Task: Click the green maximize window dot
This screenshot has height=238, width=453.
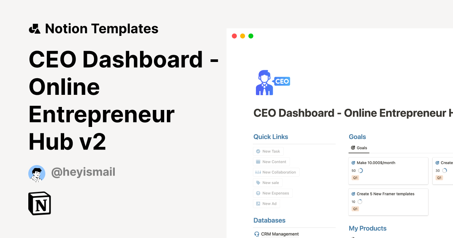Action: click(251, 36)
